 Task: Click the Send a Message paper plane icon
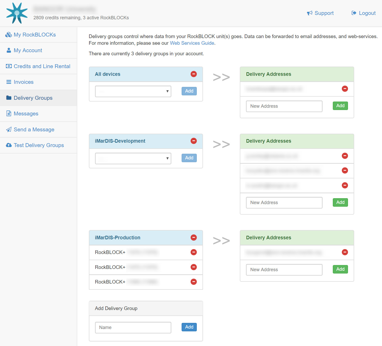pos(9,129)
